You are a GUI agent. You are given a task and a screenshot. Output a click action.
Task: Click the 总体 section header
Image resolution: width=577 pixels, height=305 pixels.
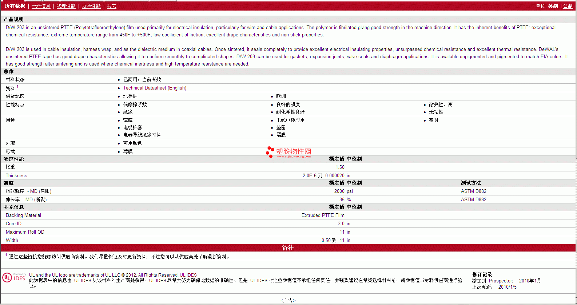click(x=9, y=72)
